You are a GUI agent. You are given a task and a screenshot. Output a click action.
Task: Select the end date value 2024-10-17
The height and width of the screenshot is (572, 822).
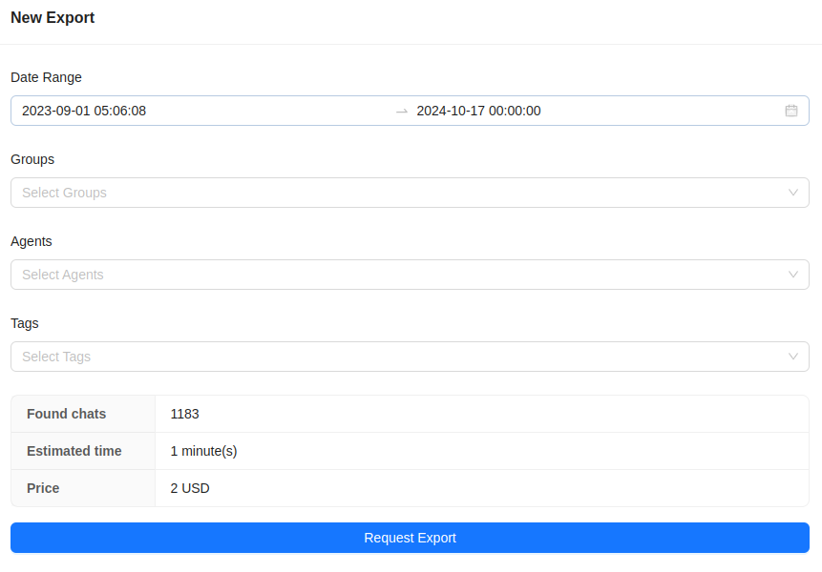478,111
